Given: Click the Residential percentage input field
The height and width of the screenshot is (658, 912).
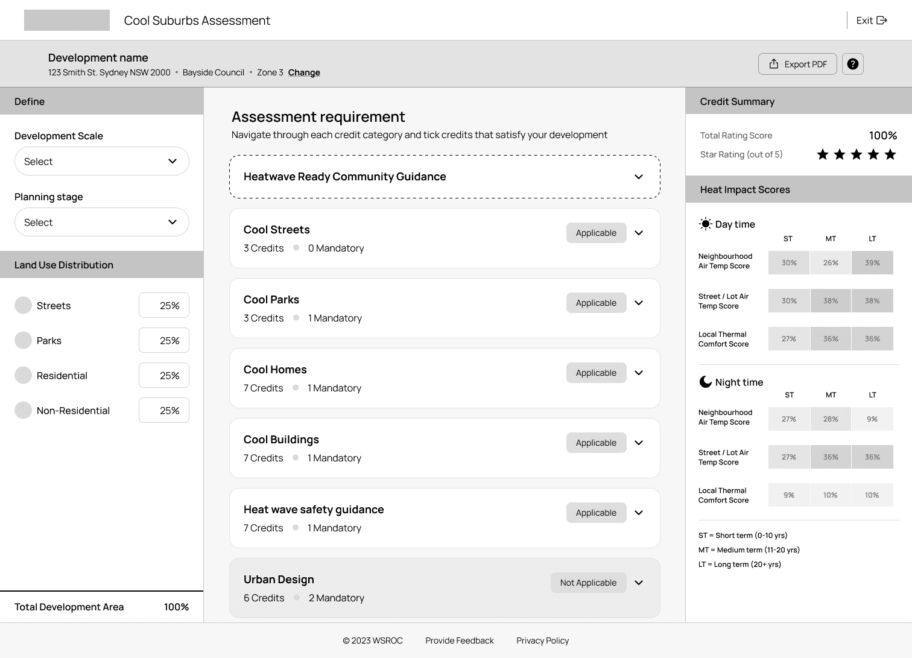Looking at the screenshot, I should (164, 375).
